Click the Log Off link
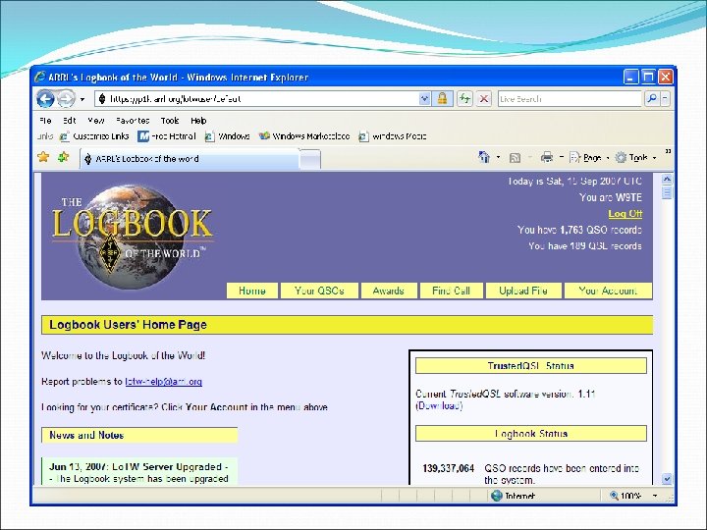This screenshot has height=530, width=707. pos(625,214)
